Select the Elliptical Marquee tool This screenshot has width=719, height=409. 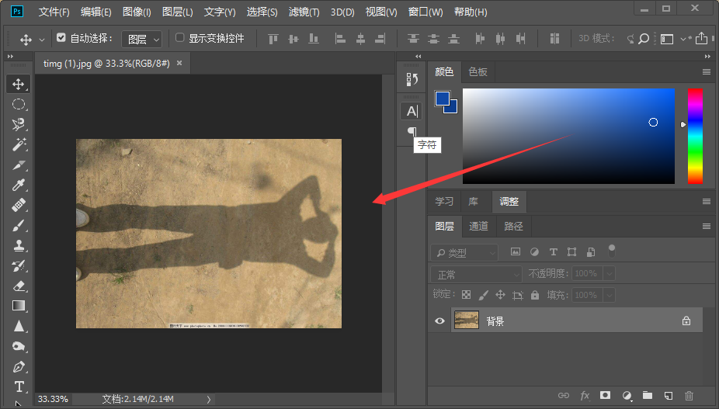click(x=19, y=104)
